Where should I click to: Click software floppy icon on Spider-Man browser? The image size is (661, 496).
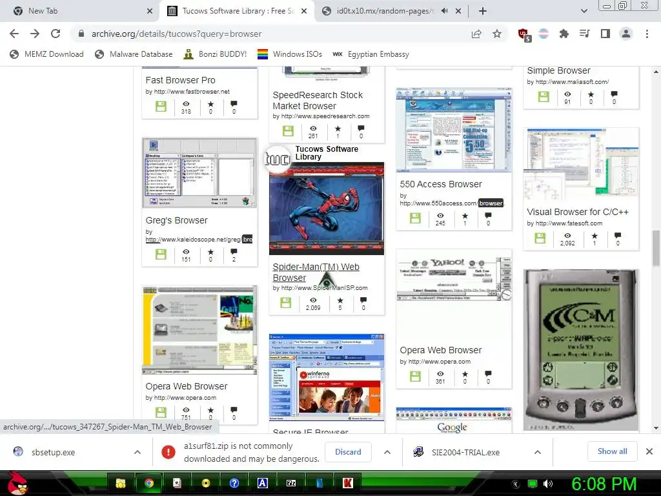pyautogui.click(x=285, y=302)
